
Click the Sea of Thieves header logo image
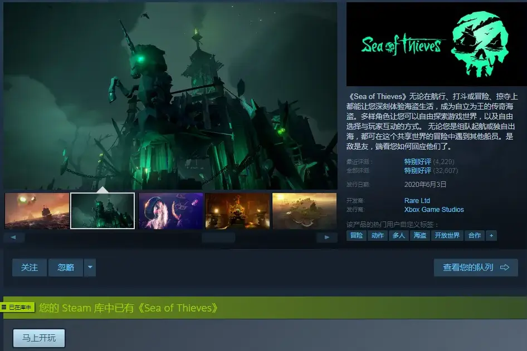[x=437, y=45]
